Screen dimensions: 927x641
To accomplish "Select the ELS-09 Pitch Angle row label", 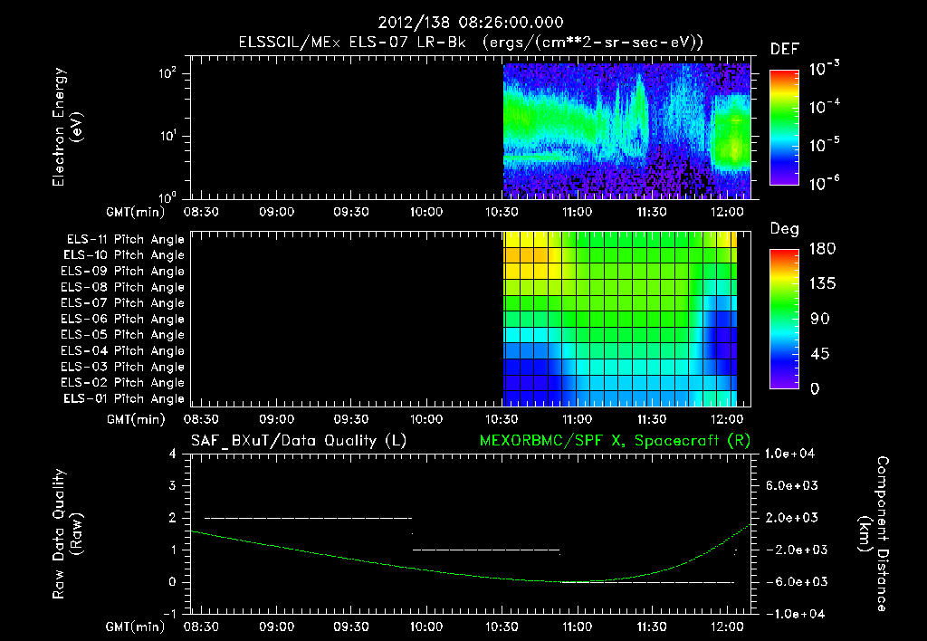I will coord(122,272).
